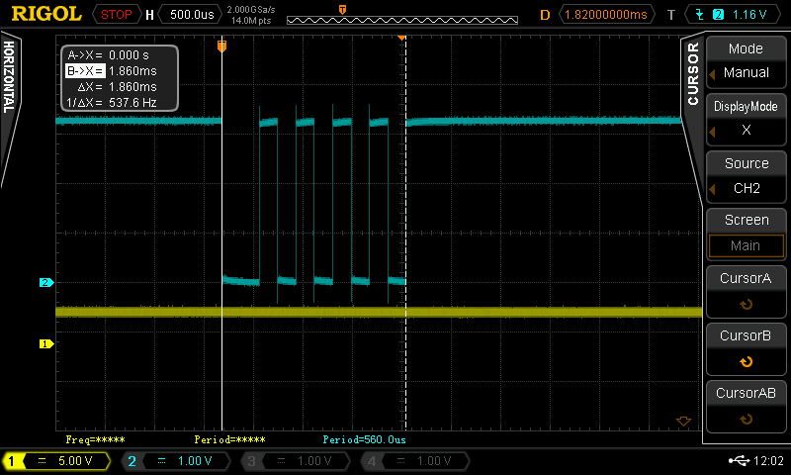The image size is (791, 475).
Task: Click the ΔX = 1.860ms readout
Action: coord(117,87)
